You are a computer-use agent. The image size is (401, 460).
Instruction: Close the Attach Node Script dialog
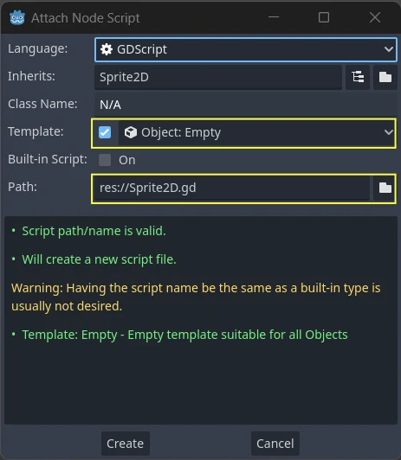tap(375, 17)
